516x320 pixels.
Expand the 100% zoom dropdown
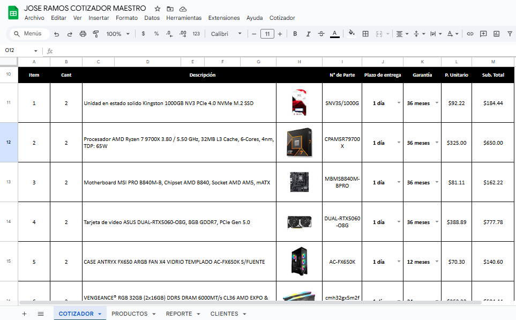118,34
